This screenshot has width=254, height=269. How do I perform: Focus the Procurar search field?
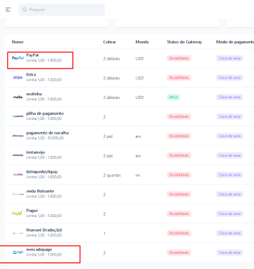[x=62, y=10]
